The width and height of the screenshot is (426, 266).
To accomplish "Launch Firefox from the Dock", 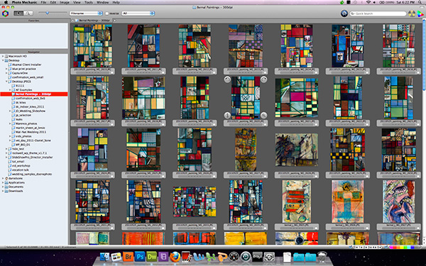I will pyautogui.click(x=175, y=257).
